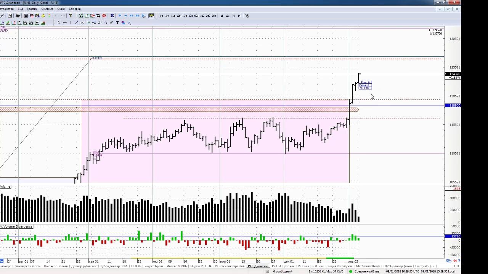
Task: Select the 1m timeframe
Action: [161, 16]
